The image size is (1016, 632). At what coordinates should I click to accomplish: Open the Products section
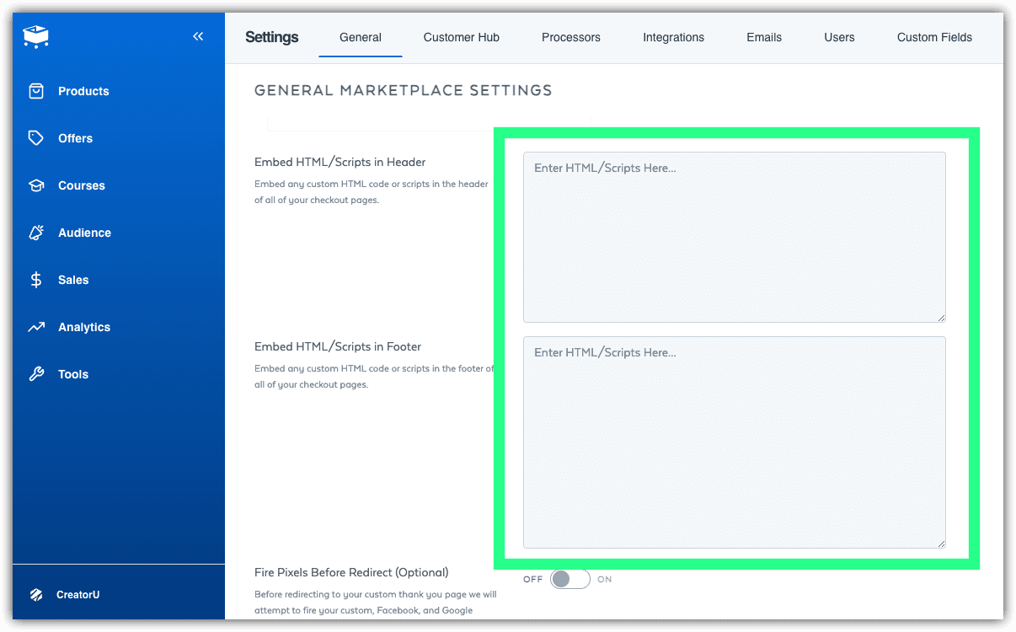[x=83, y=91]
